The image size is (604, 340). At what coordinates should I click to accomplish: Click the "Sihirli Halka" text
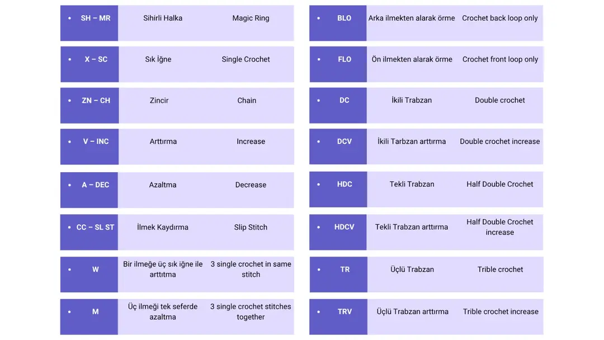tap(163, 18)
